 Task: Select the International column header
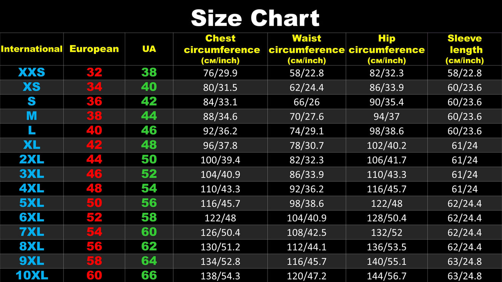pos(32,49)
